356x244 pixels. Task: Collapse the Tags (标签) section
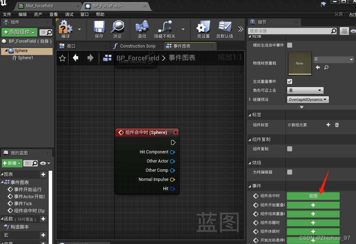(x=250, y=115)
